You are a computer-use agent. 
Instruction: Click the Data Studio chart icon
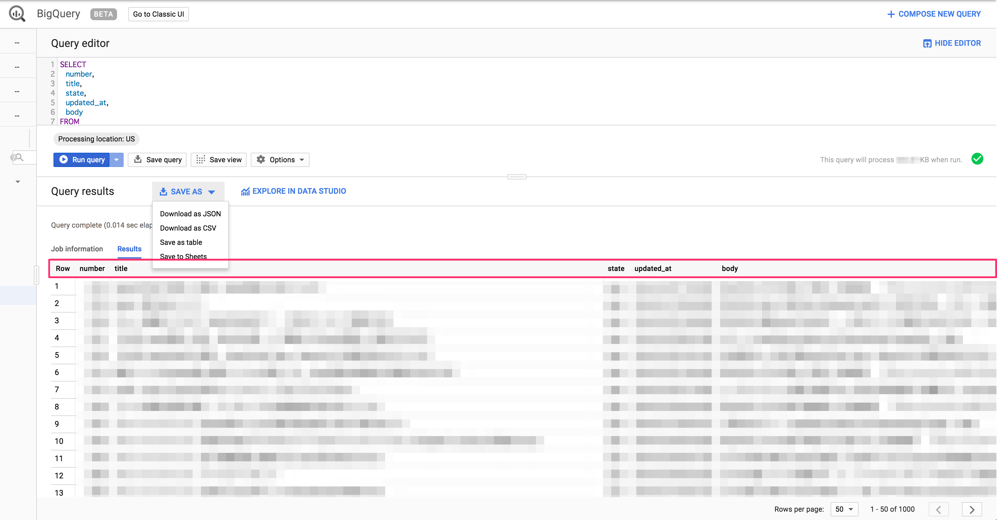tap(245, 192)
